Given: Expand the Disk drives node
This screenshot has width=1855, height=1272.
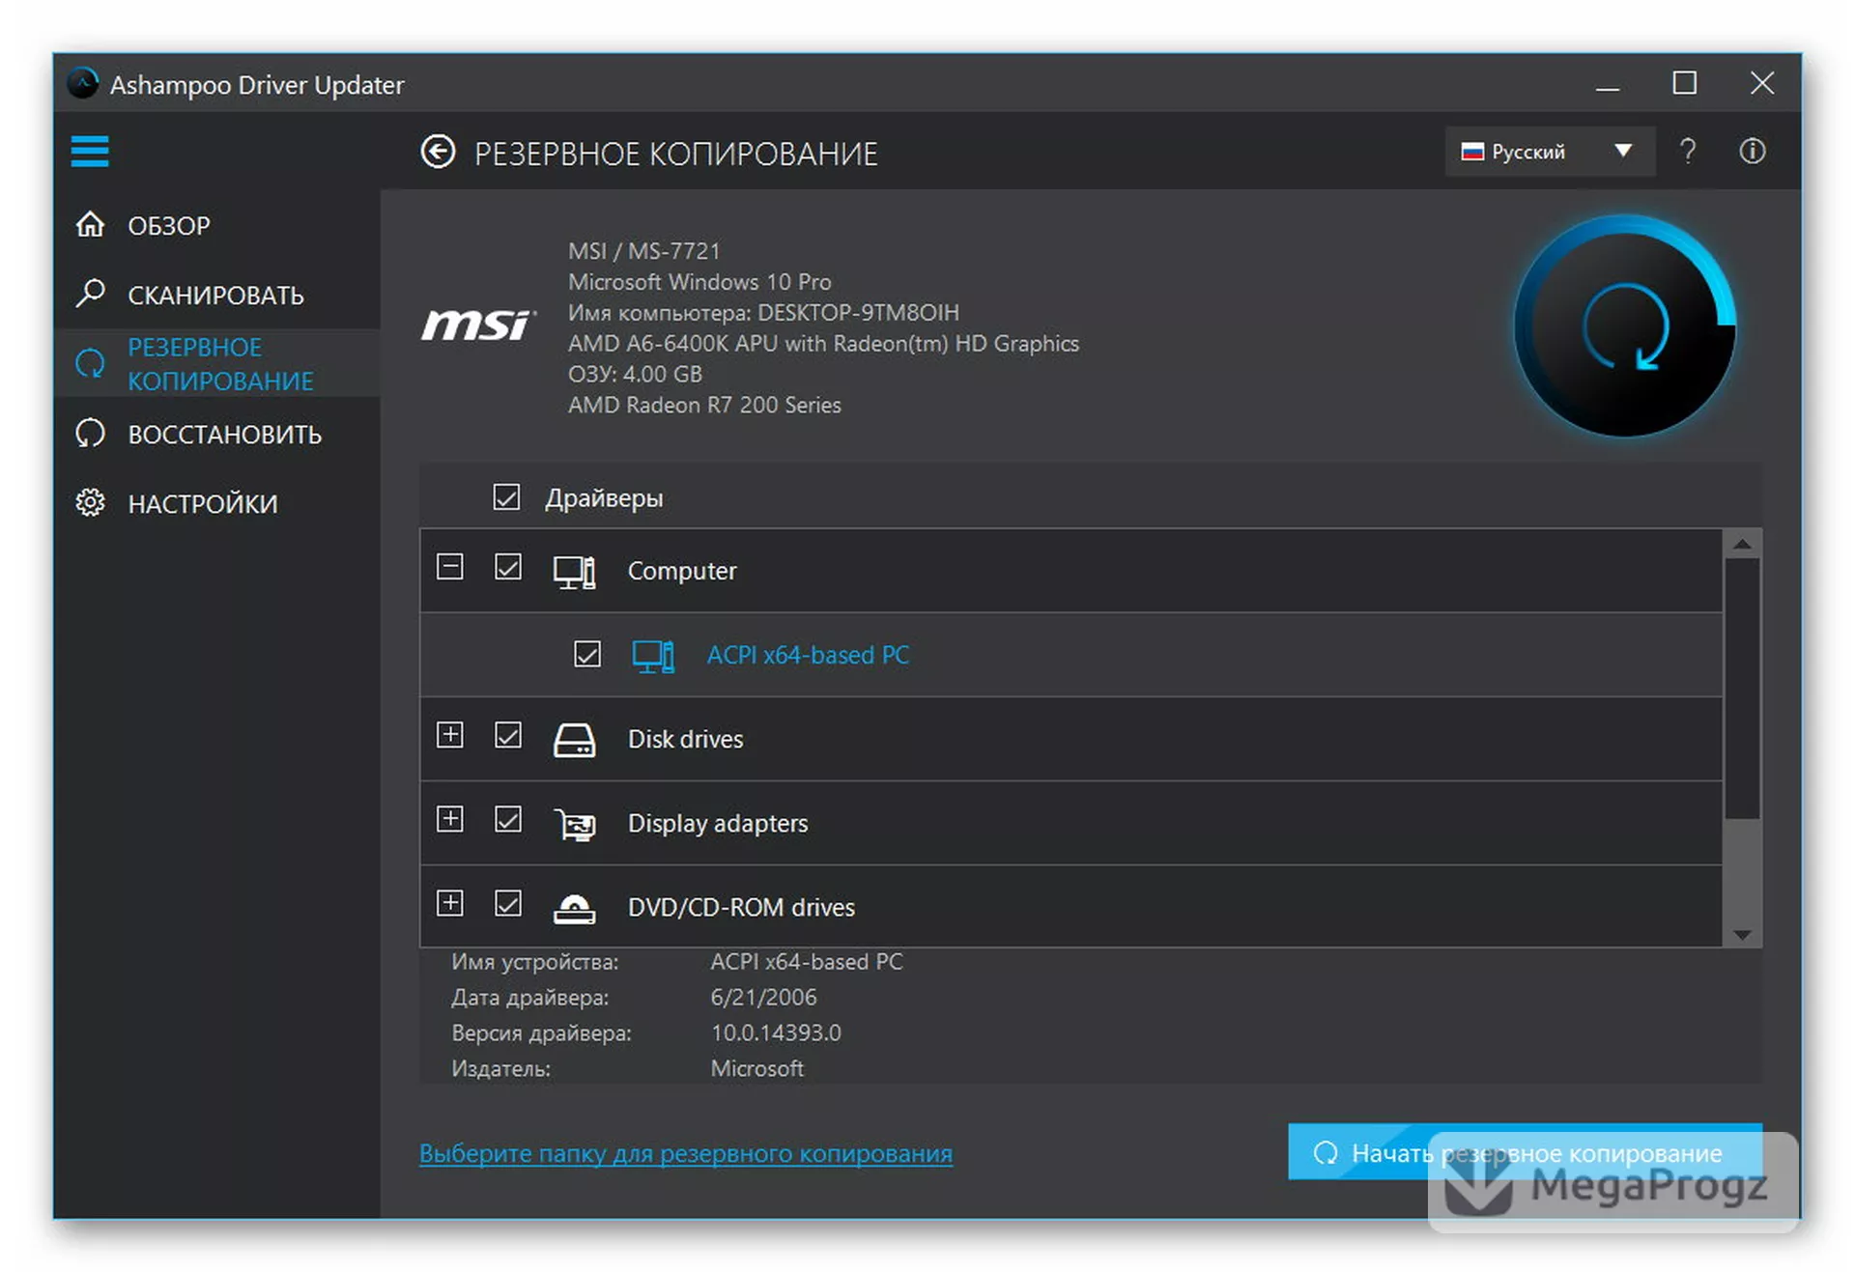Looking at the screenshot, I should click(x=449, y=735).
